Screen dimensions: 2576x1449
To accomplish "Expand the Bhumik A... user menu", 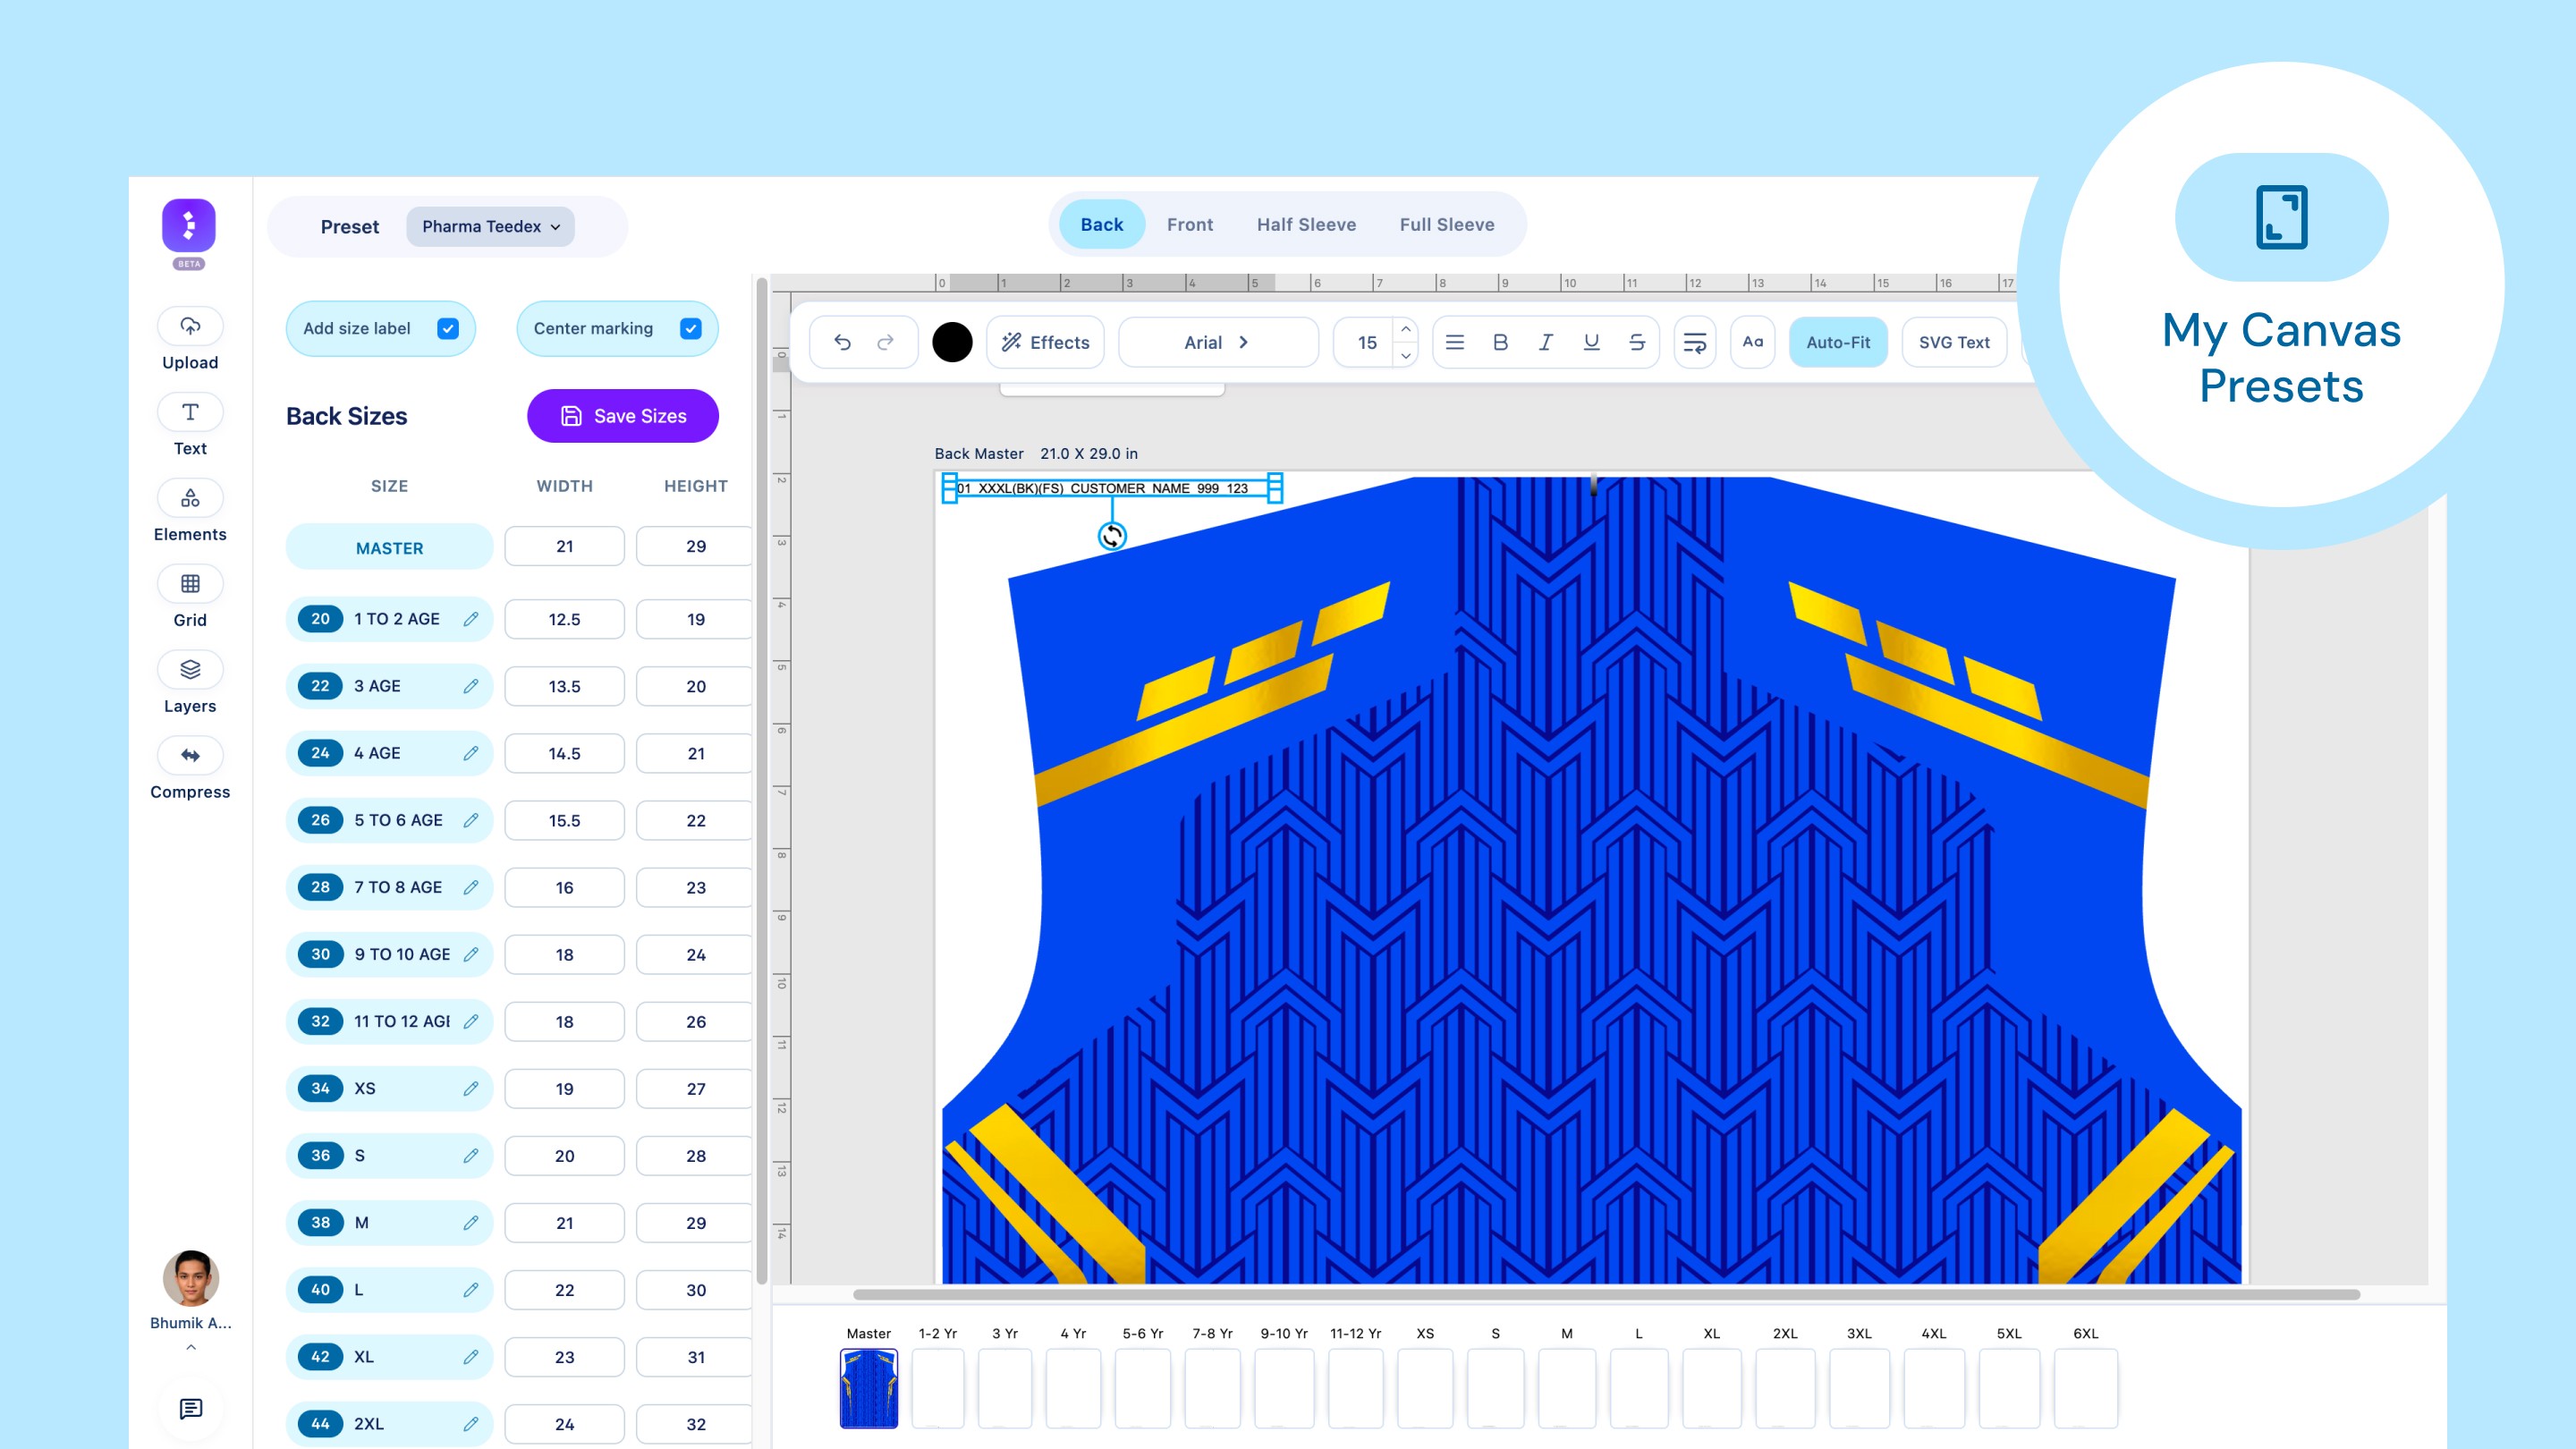I will coord(190,1347).
